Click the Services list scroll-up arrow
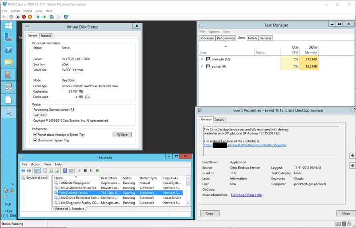Screen dimensions: 356x228 click(x=188, y=178)
